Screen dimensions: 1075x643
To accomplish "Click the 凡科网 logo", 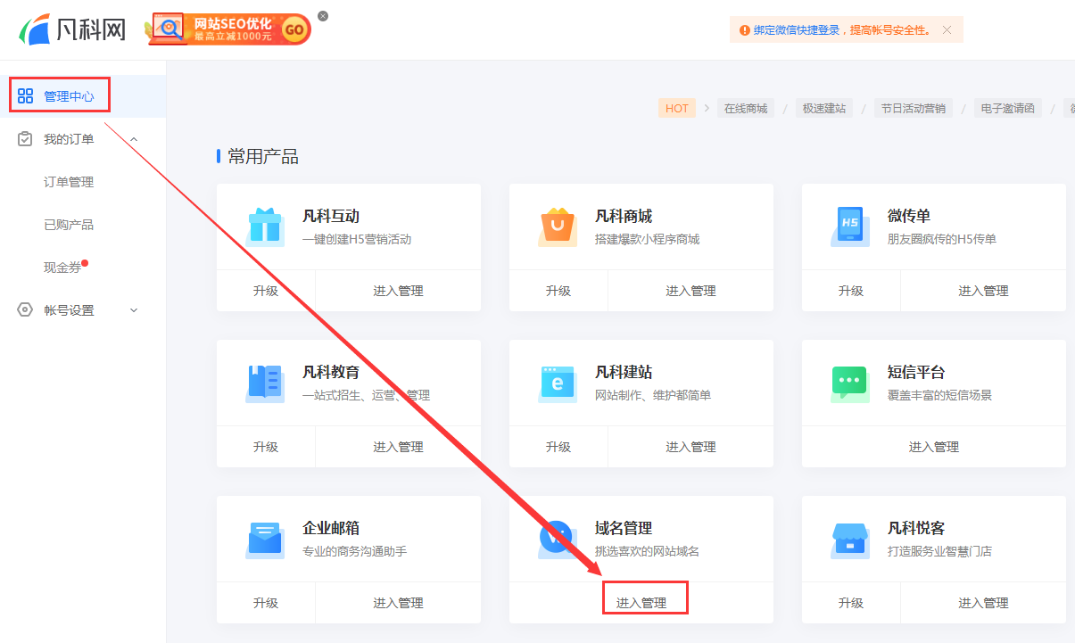I will coord(72,29).
